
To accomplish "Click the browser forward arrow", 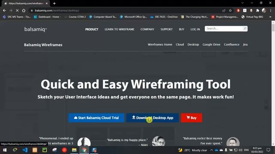I will 11,10.
